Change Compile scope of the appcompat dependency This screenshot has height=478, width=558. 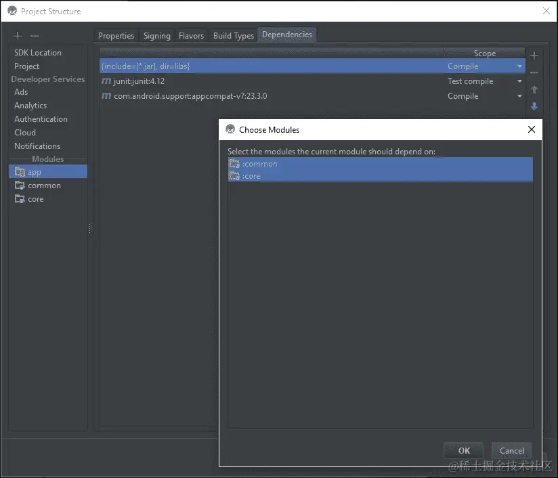click(518, 95)
